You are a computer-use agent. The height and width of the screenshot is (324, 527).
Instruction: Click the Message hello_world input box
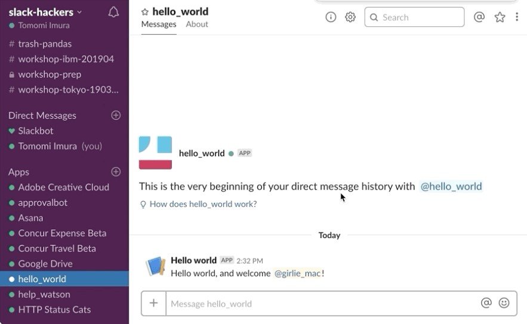[322, 304]
